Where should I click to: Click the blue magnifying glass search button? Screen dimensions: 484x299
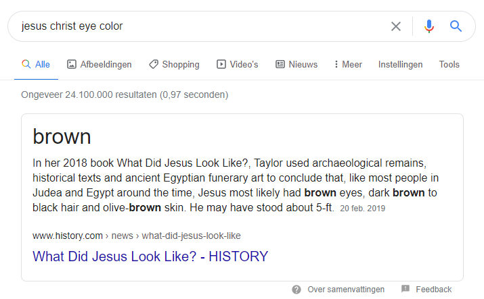coord(456,26)
